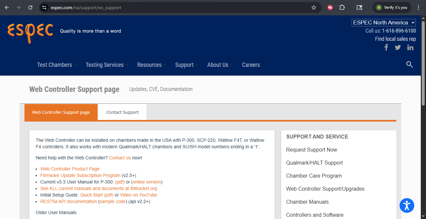Screen dimensions: 426x219
Task: Go back to the previous page
Action: 7,7
